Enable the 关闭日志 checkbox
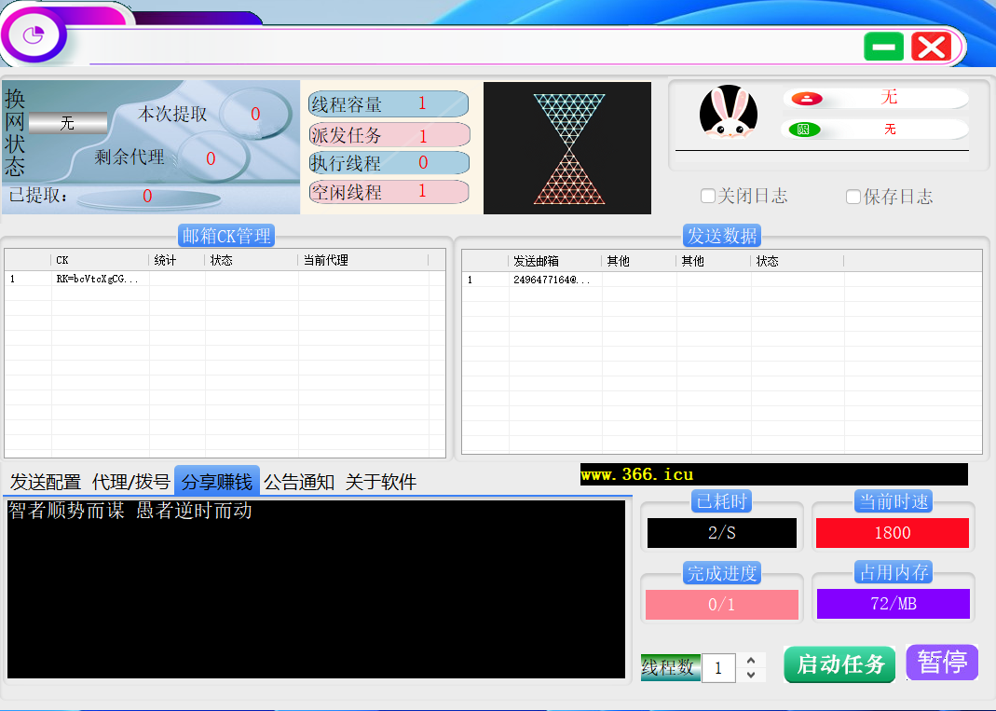 coord(708,197)
